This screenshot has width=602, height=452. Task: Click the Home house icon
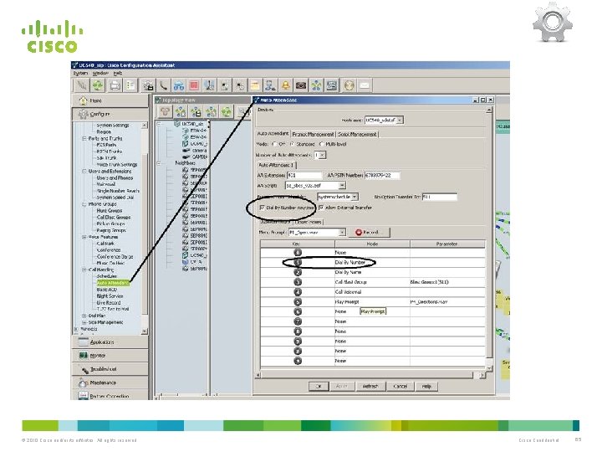83,100
